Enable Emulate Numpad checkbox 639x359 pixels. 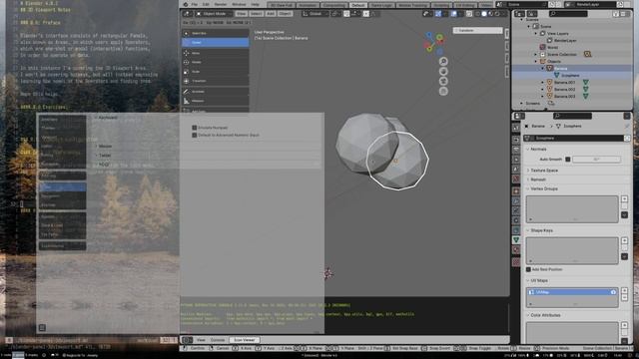click(195, 128)
